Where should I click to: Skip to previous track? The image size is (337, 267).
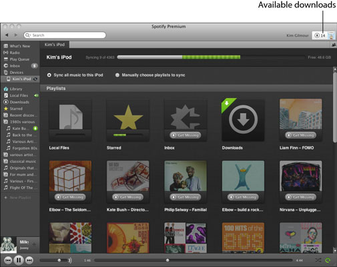pyautogui.click(x=8, y=260)
